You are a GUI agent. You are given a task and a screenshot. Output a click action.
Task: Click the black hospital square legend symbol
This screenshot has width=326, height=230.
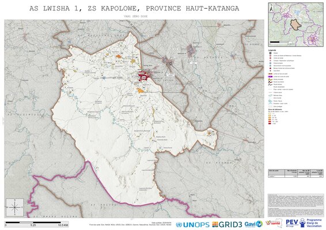point(270,53)
